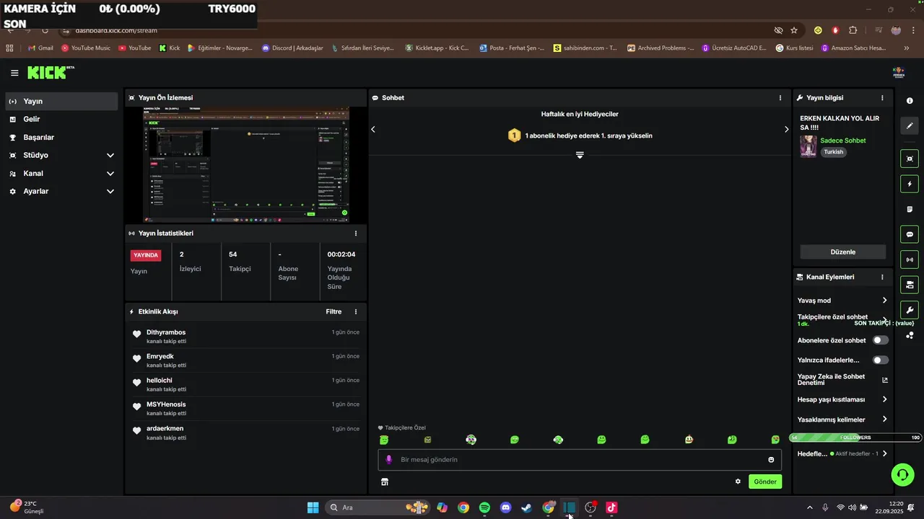Select Başarılar in the sidebar
924x519 pixels.
click(61, 137)
